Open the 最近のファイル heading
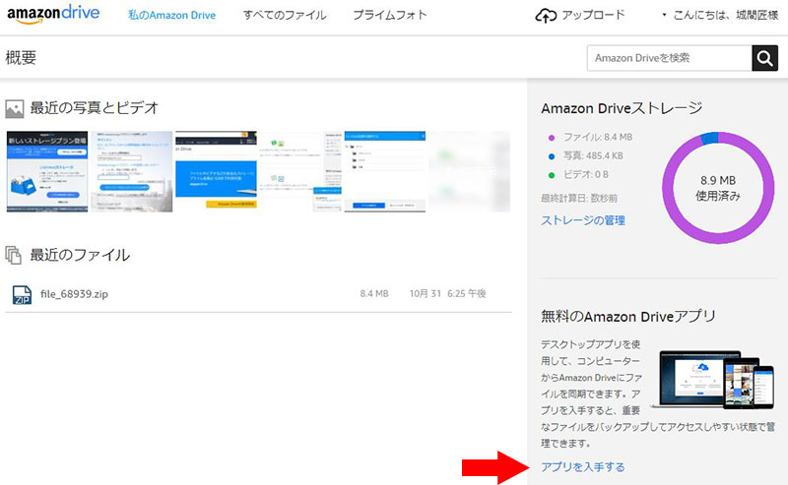The width and height of the screenshot is (788, 485). pyautogui.click(x=80, y=255)
